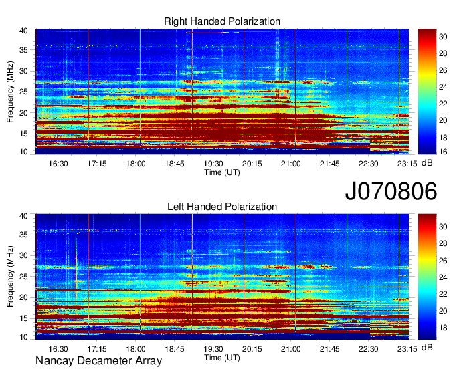455x369 pixels.
Task: Click the 40 frequency tick of Right Handed plot
Action: point(23,31)
